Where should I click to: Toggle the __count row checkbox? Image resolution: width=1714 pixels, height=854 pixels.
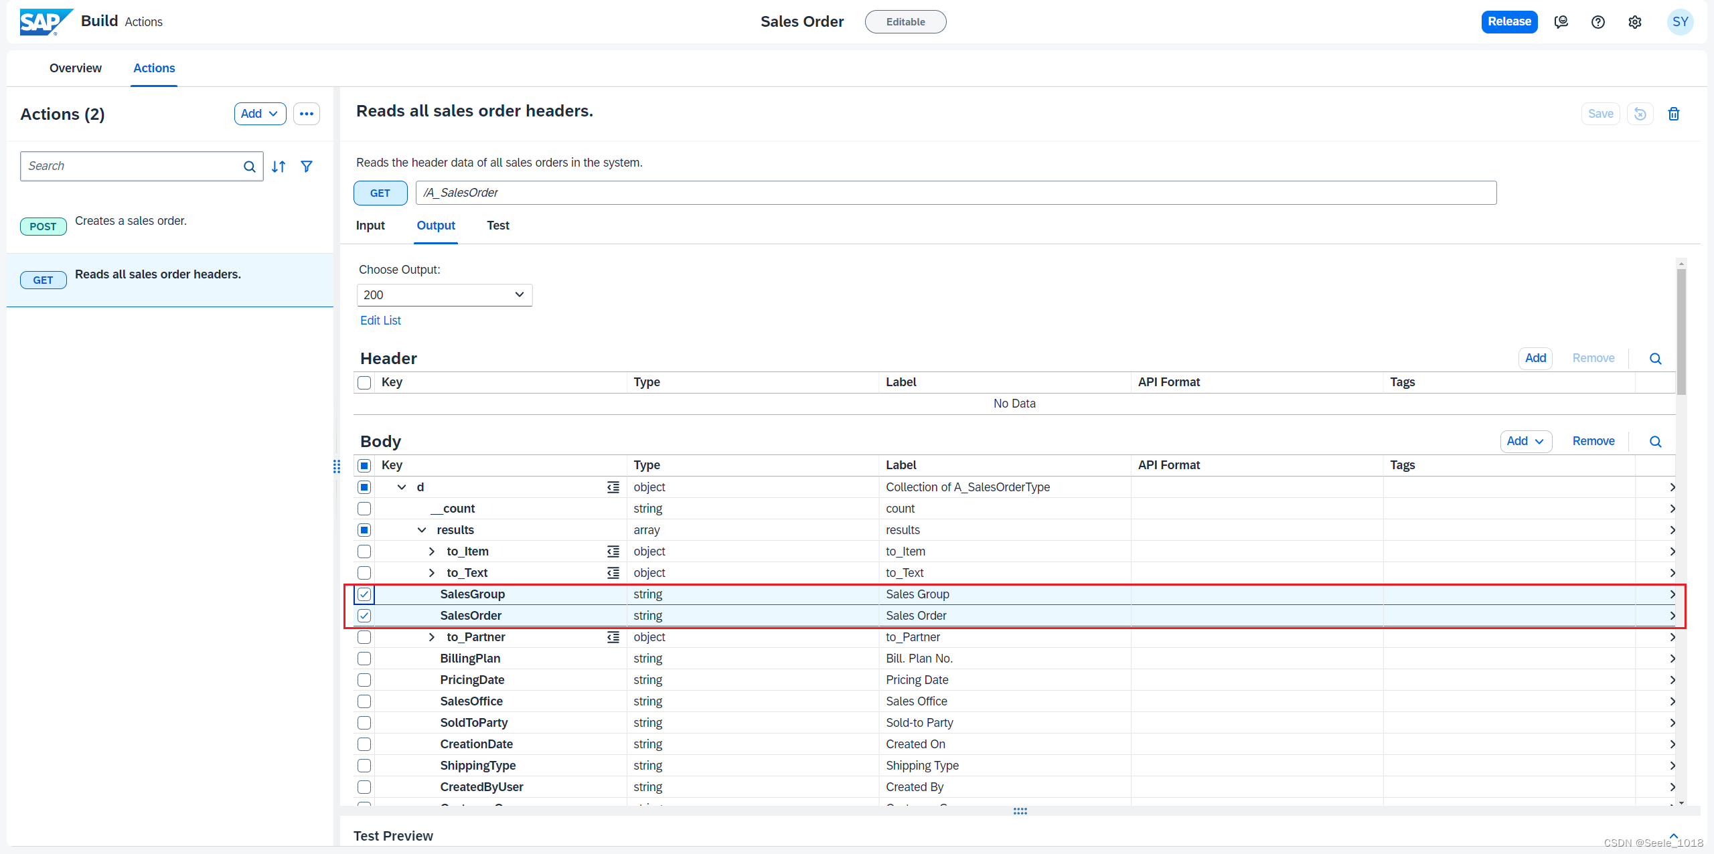tap(364, 509)
